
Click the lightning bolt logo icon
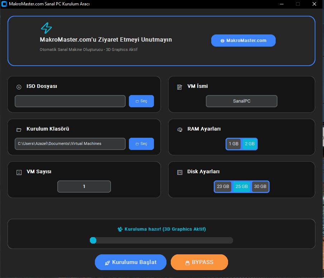46,28
